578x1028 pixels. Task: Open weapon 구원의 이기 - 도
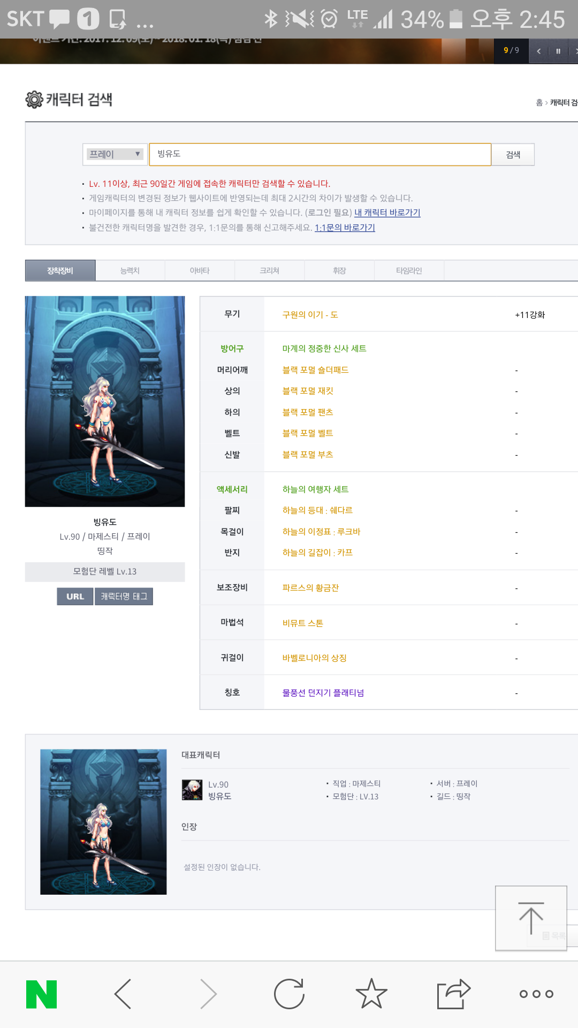(310, 315)
